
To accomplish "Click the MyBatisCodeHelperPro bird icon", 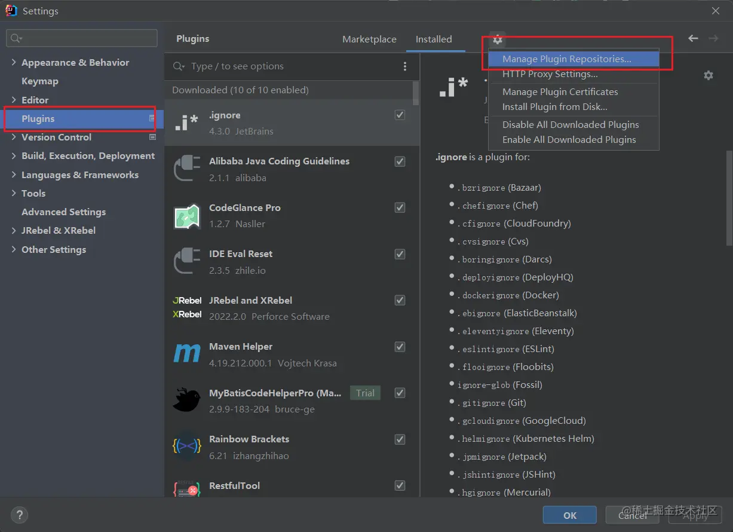I will coord(186,400).
